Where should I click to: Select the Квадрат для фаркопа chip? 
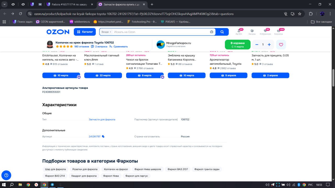(84, 176)
